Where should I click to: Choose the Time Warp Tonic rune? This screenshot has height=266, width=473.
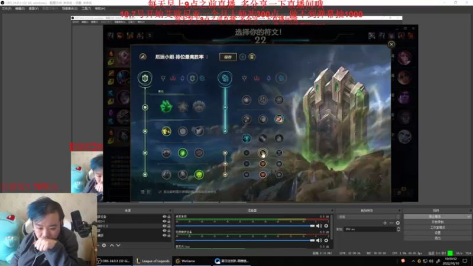coord(279,138)
